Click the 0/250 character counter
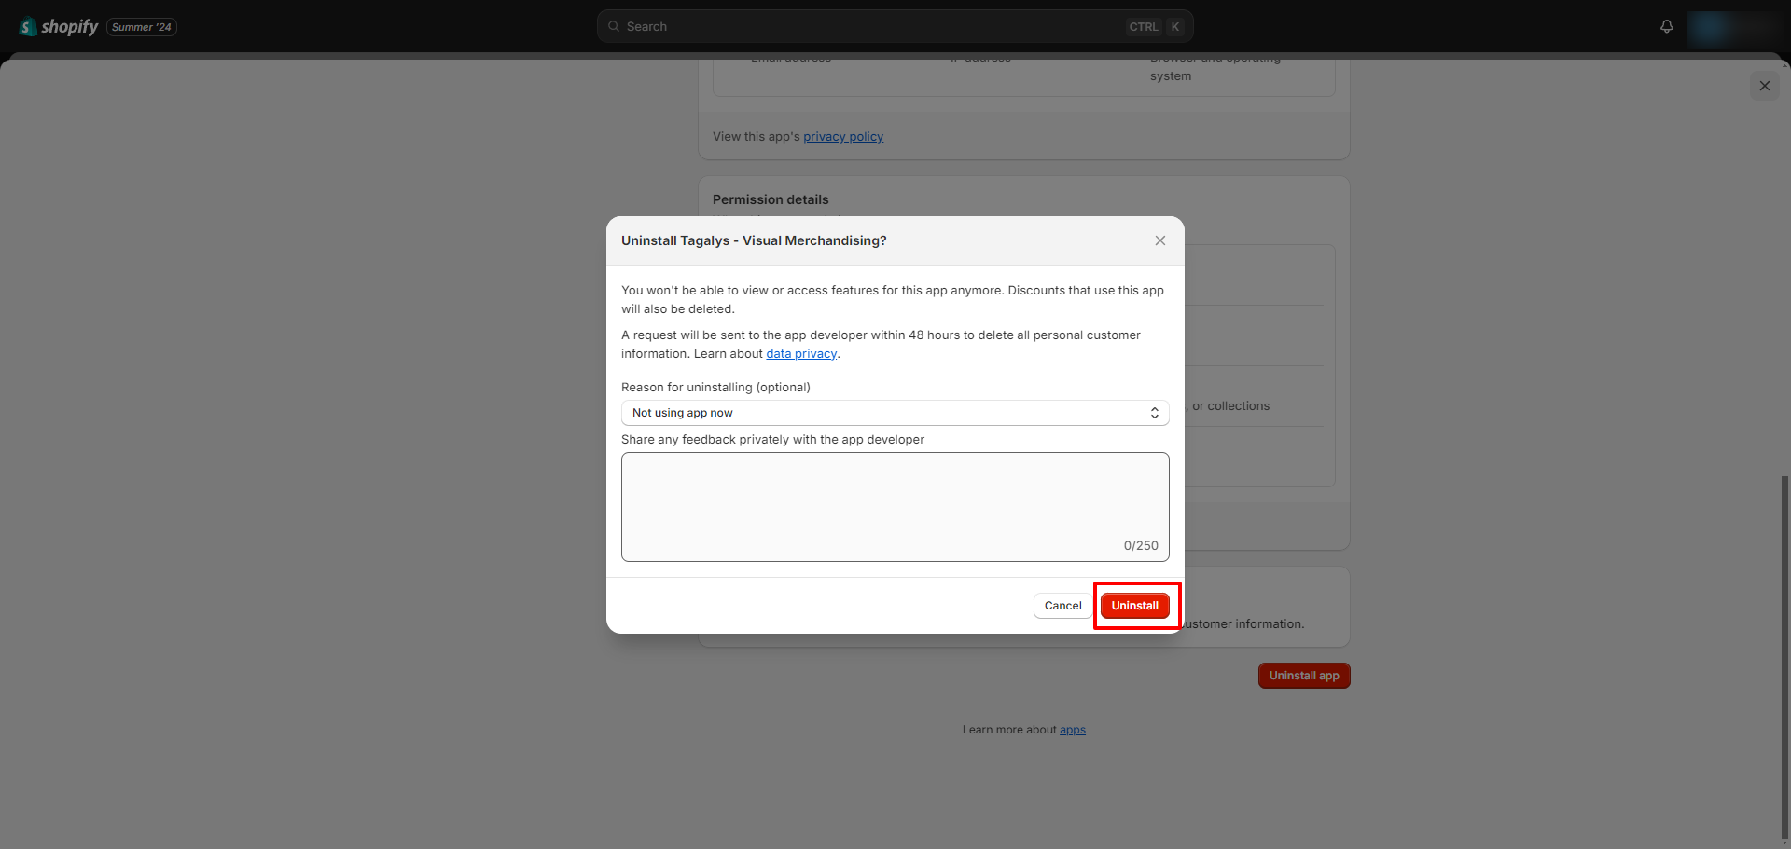Screen dimensions: 1791x849 (1141, 546)
